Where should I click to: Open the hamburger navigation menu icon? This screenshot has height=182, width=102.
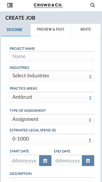(x=10, y=5)
